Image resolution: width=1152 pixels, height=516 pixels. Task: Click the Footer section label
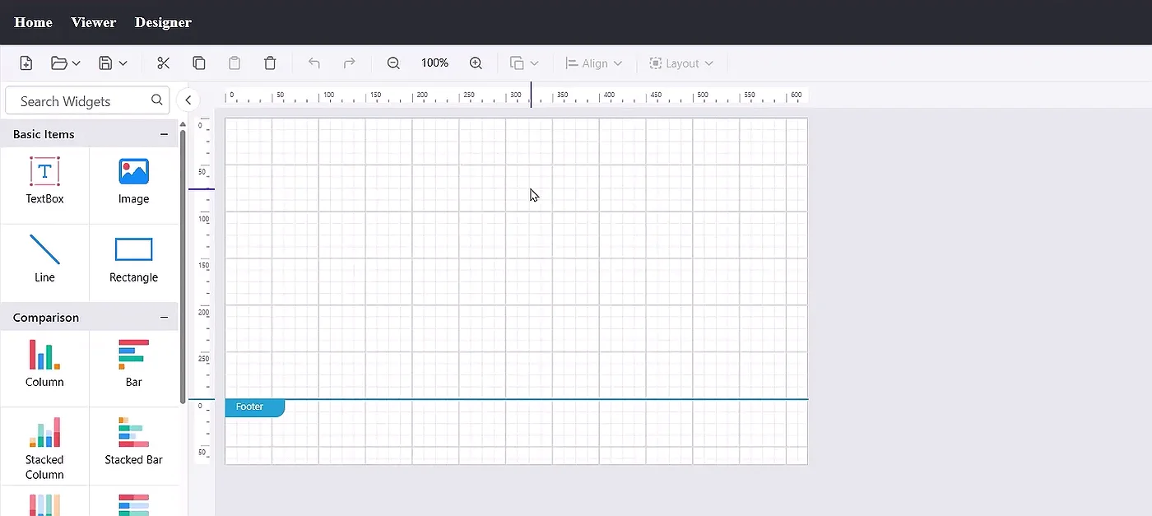tap(254, 407)
